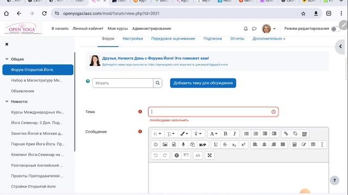The width and height of the screenshot is (348, 195).
Task: Open messages speech bubble icon
Action: click(x=254, y=29)
